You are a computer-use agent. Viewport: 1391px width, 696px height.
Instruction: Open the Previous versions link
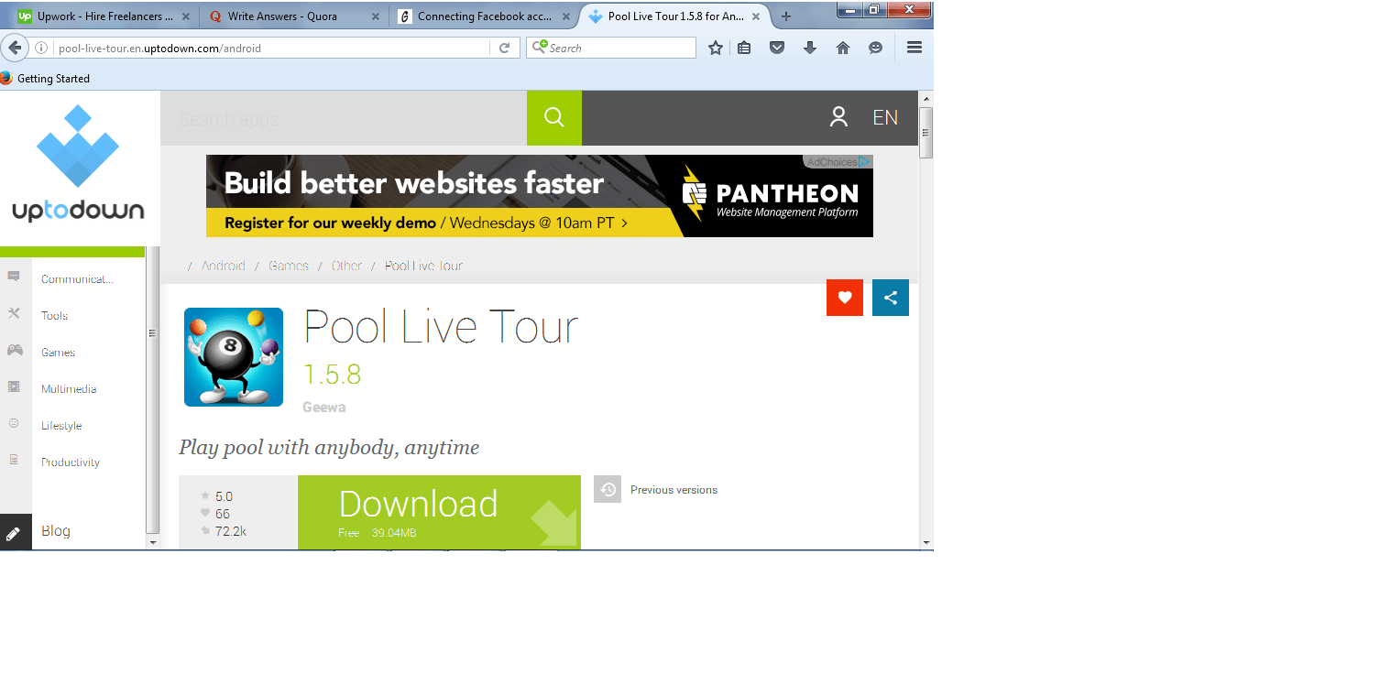click(674, 490)
